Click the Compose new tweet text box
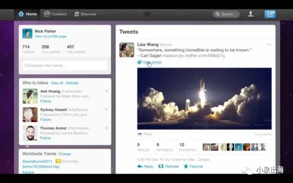293x183 pixels. pyautogui.click(x=65, y=65)
